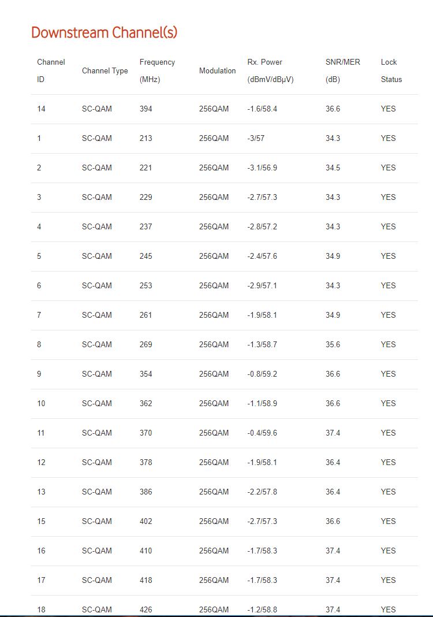The image size is (433, 617).
Task: Select the 354 MHz frequency cell
Action: coord(146,374)
